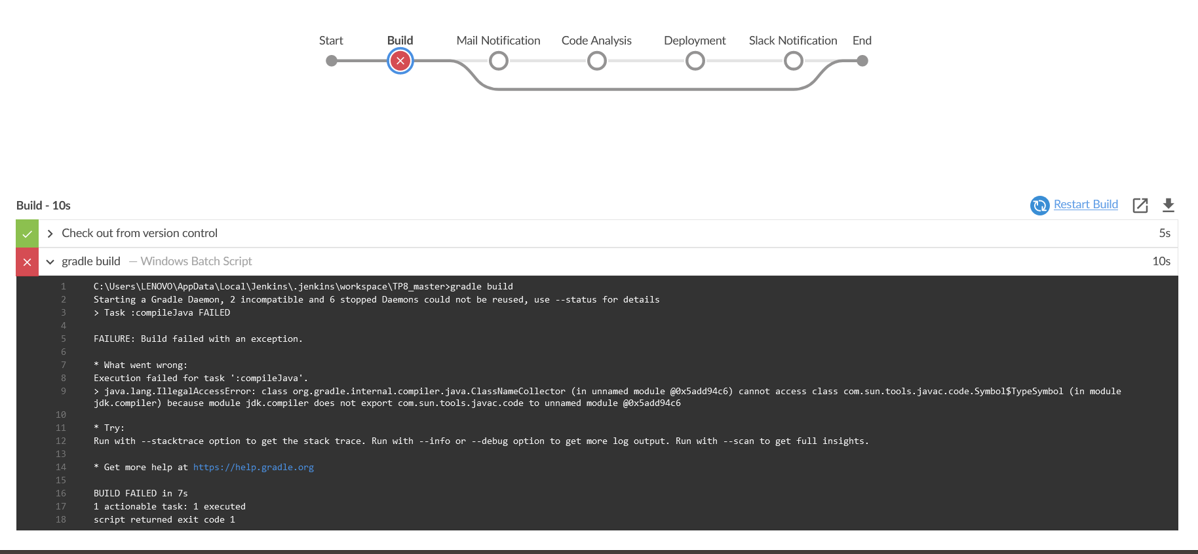Viewport: 1198px width, 554px height.
Task: Click the 'Build - 10s' heading
Action: click(x=43, y=206)
